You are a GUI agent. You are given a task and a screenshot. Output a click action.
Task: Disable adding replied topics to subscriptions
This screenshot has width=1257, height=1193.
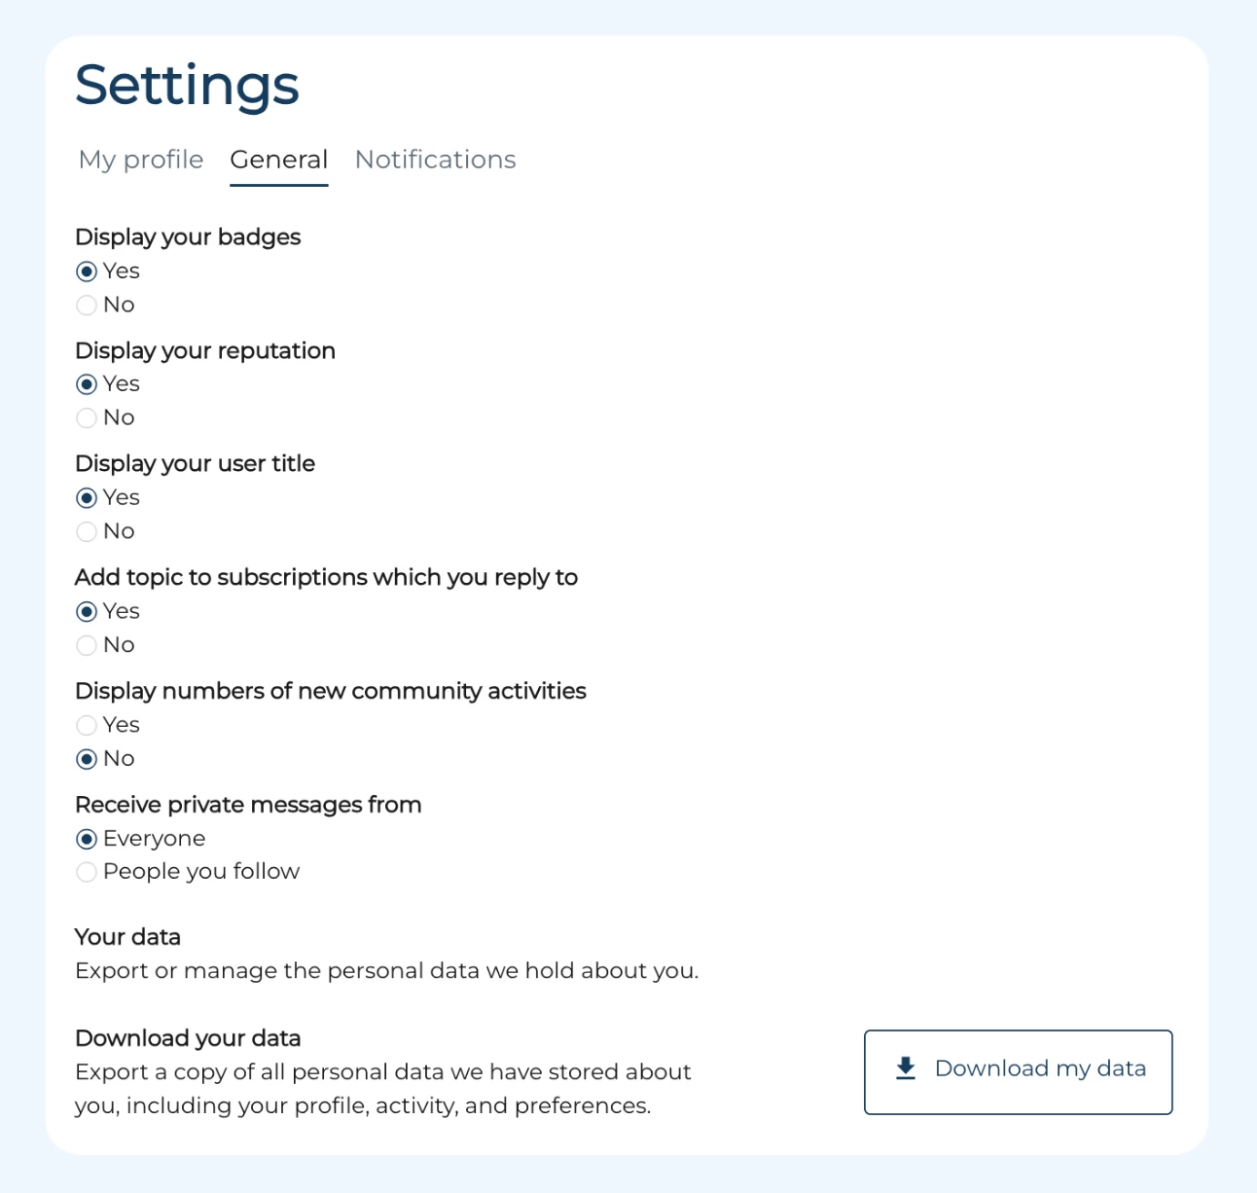click(x=87, y=645)
